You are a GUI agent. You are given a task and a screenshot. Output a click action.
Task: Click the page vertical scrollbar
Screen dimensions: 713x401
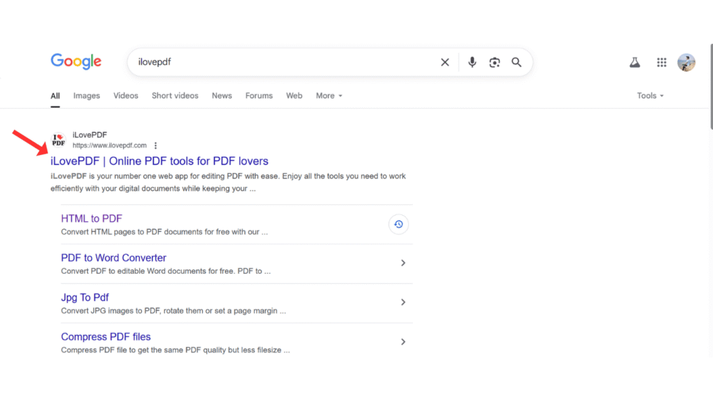712,86
